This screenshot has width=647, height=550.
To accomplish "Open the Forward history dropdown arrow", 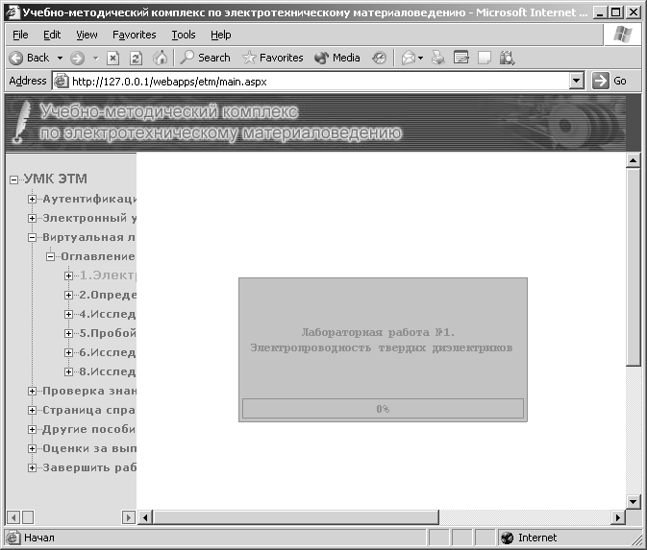I will 96,59.
